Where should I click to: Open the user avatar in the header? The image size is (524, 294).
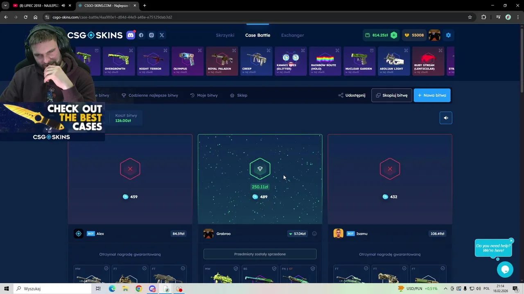(x=434, y=35)
